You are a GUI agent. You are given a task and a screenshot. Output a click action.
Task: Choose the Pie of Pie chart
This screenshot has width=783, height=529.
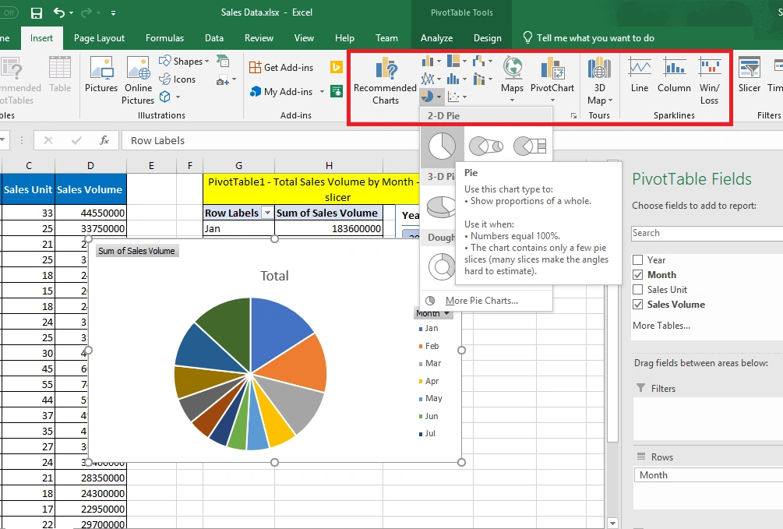(486, 146)
